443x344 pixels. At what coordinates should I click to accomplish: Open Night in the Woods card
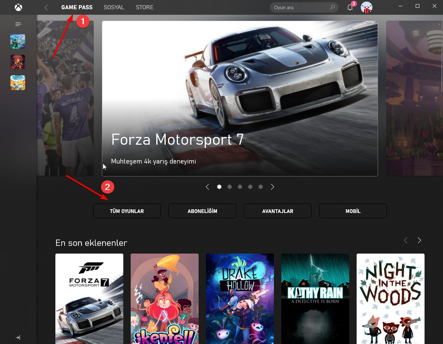(391, 299)
